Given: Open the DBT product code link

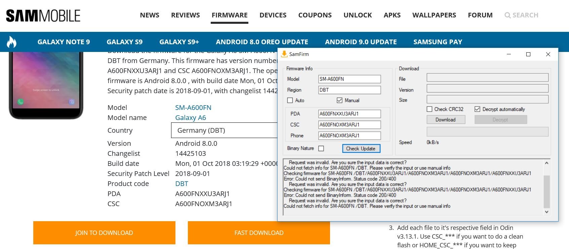Looking at the screenshot, I should [x=181, y=184].
